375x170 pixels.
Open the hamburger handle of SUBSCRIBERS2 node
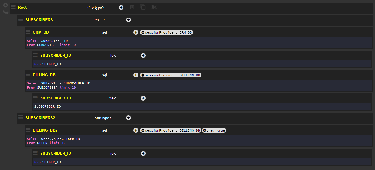pos(20,117)
